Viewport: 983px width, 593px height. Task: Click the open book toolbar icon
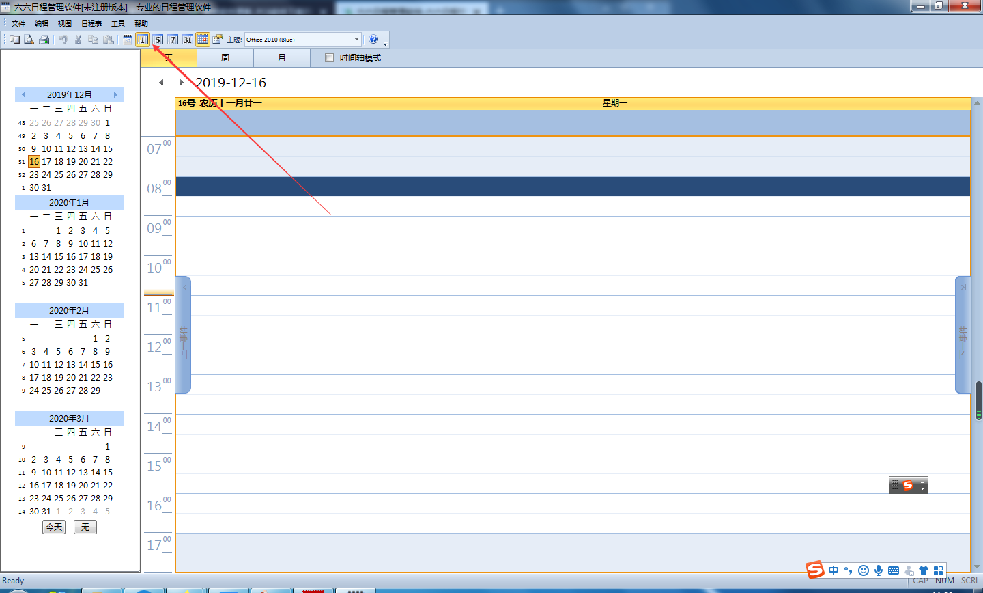14,40
